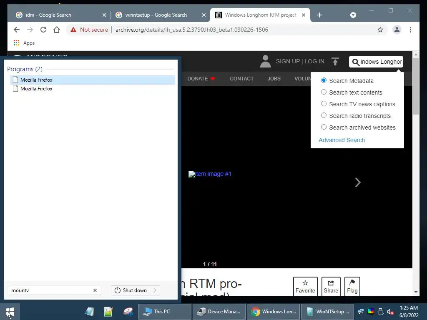Switch to winntsetup - Google Search tab

click(x=161, y=15)
